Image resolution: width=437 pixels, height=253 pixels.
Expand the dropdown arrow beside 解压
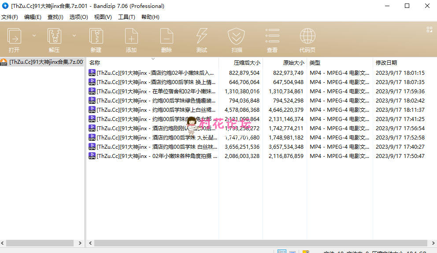(74, 36)
